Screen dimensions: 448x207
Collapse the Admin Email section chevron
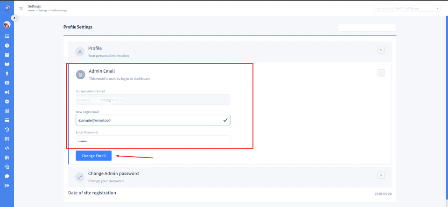381,73
